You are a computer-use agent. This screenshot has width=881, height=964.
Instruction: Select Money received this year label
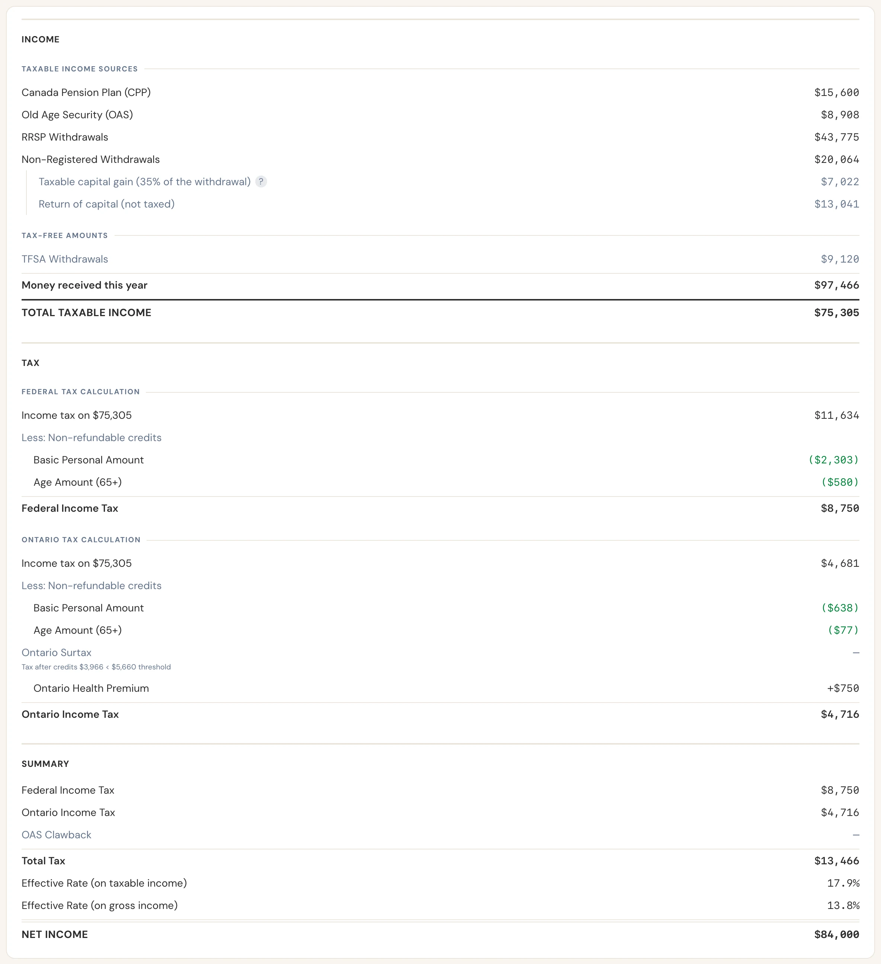click(84, 285)
